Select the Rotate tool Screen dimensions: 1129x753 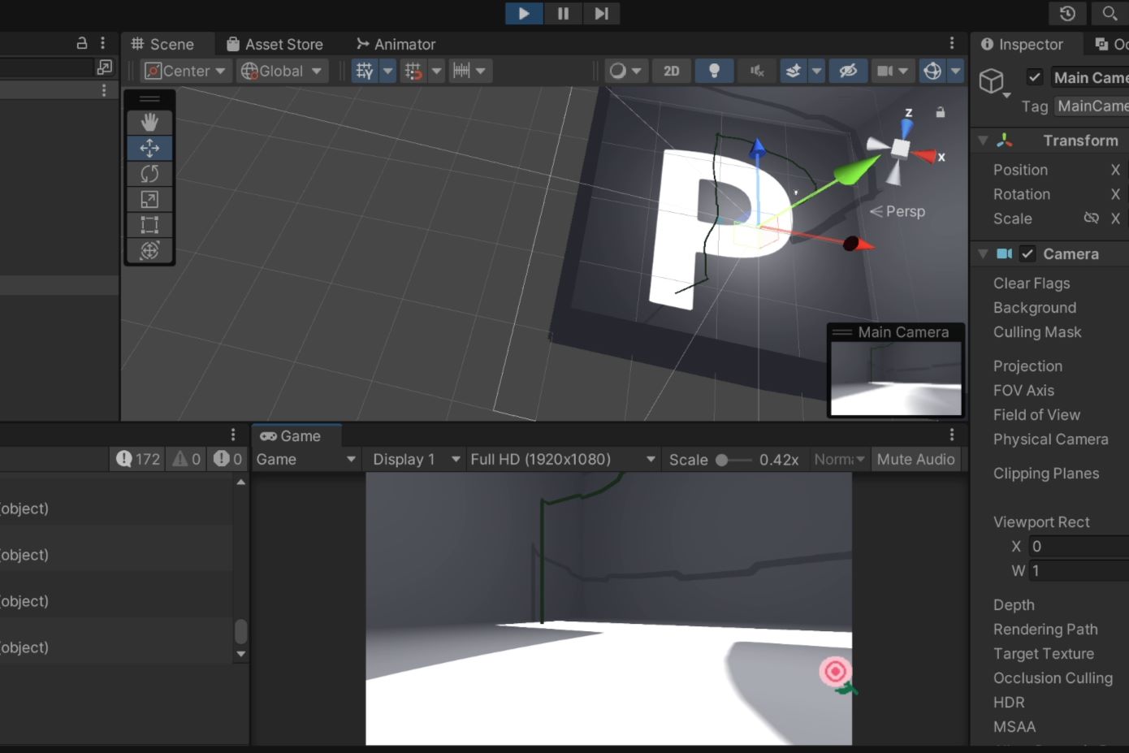click(149, 174)
